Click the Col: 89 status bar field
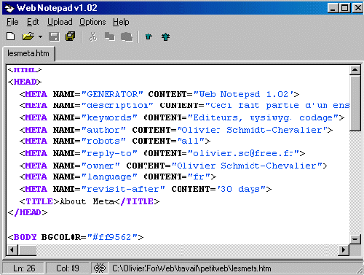 point(68,268)
